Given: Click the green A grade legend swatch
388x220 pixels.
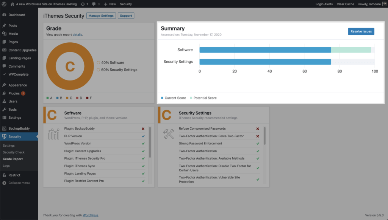Looking at the screenshot, I should pos(47,98).
